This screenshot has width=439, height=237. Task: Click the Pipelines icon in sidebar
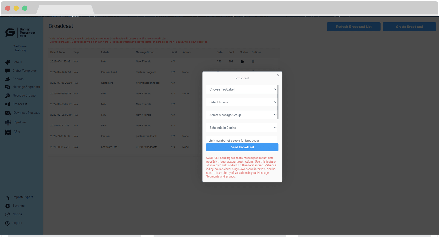point(8,122)
